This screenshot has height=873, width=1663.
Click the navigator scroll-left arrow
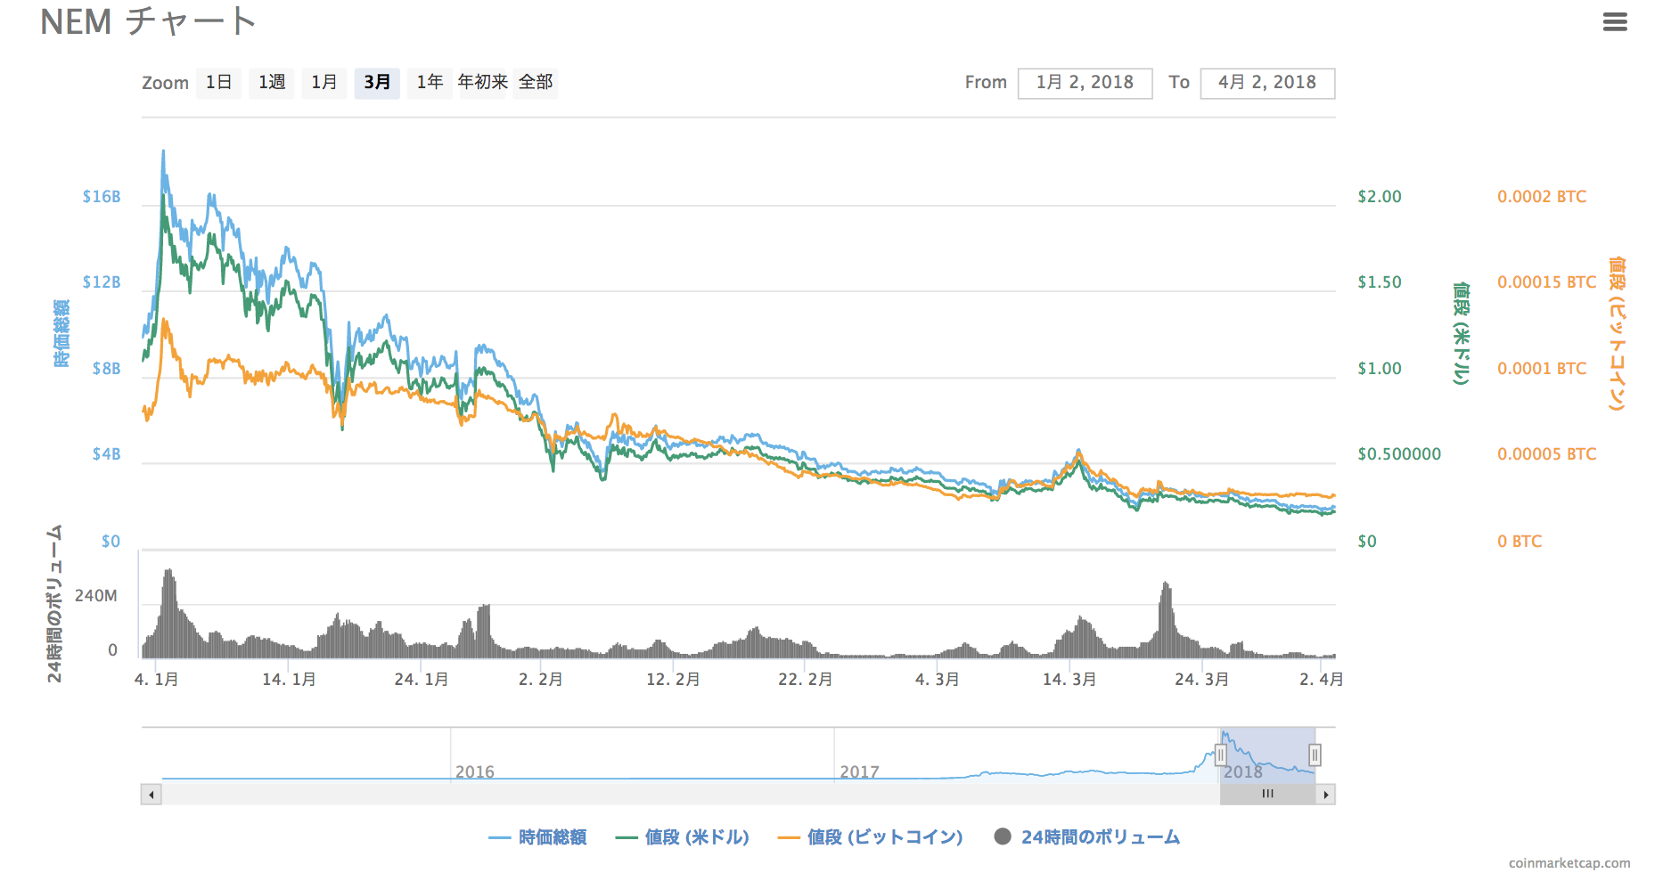pos(152,795)
